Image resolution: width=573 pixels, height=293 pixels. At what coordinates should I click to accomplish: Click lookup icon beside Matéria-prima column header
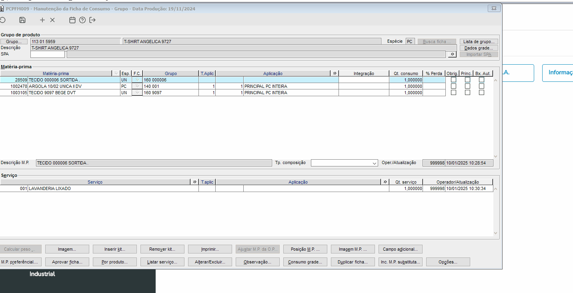pyautogui.click(x=116, y=73)
